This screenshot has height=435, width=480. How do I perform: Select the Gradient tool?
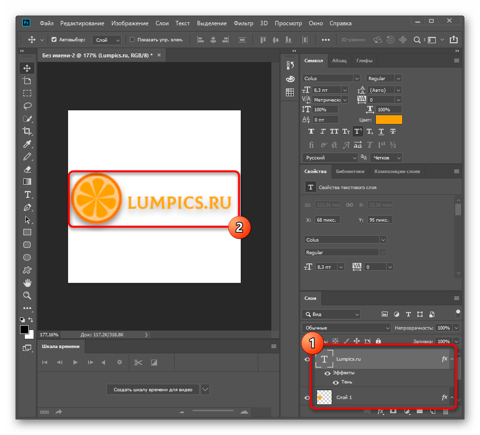pyautogui.click(x=27, y=182)
